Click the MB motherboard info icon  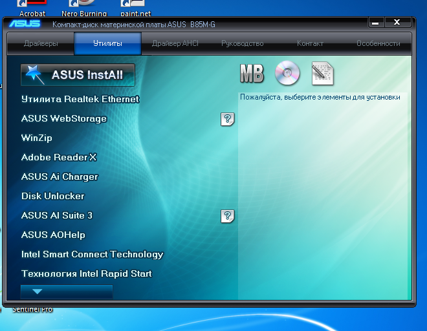pyautogui.click(x=252, y=73)
